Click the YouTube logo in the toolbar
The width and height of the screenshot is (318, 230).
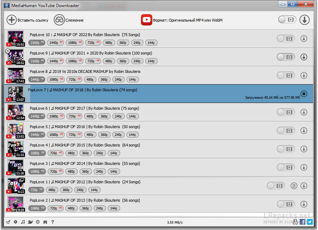click(x=147, y=20)
